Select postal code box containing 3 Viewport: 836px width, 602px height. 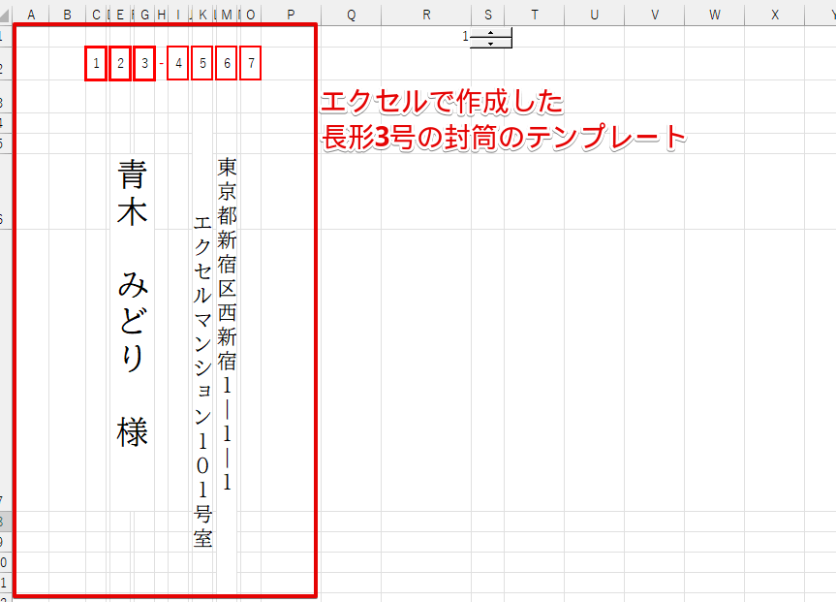pyautogui.click(x=144, y=64)
